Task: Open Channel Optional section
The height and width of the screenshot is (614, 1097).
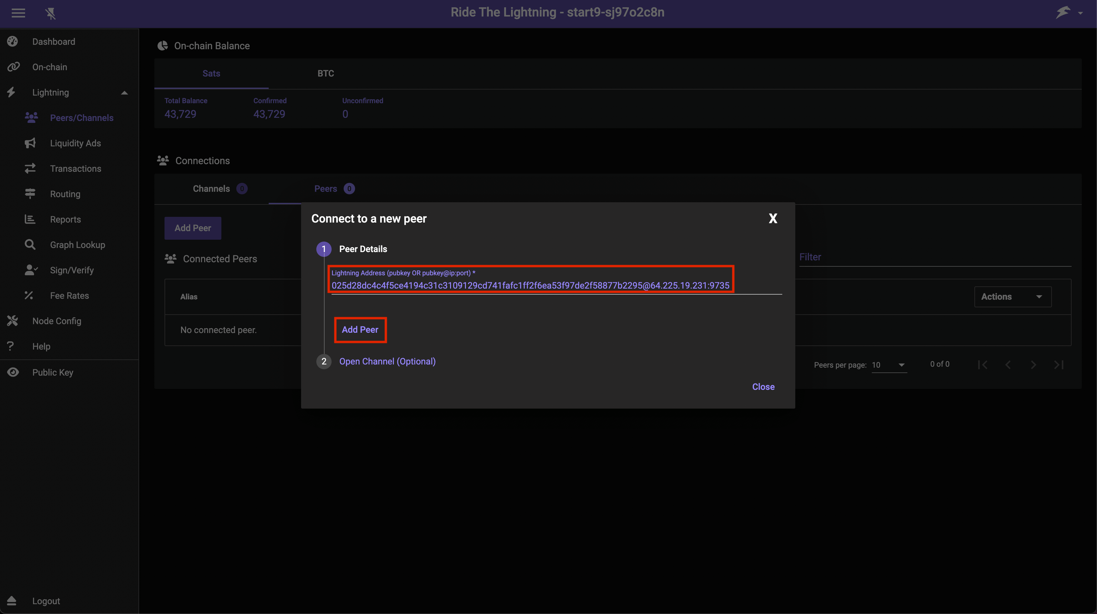Action: coord(387,361)
